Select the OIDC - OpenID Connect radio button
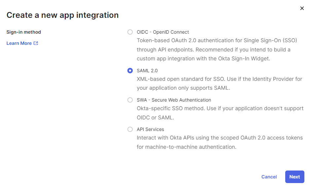The image size is (309, 188). coord(130,32)
